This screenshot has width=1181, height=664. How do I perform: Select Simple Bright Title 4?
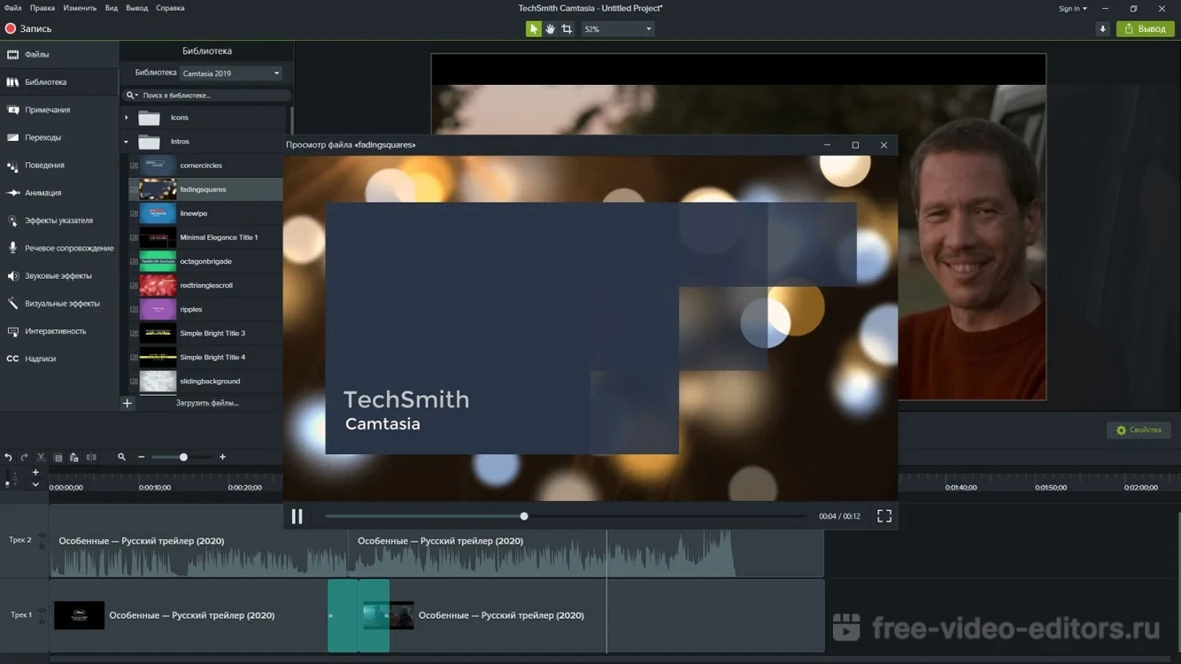(205, 357)
